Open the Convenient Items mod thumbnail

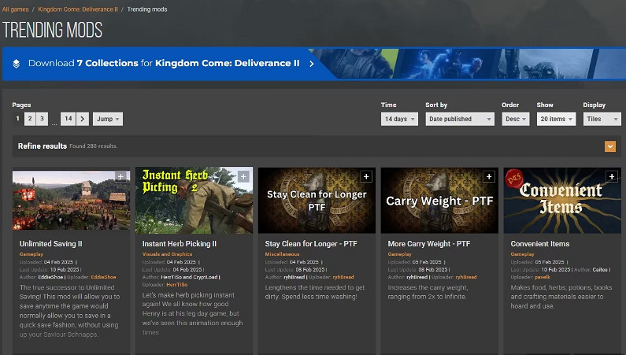coord(562,200)
